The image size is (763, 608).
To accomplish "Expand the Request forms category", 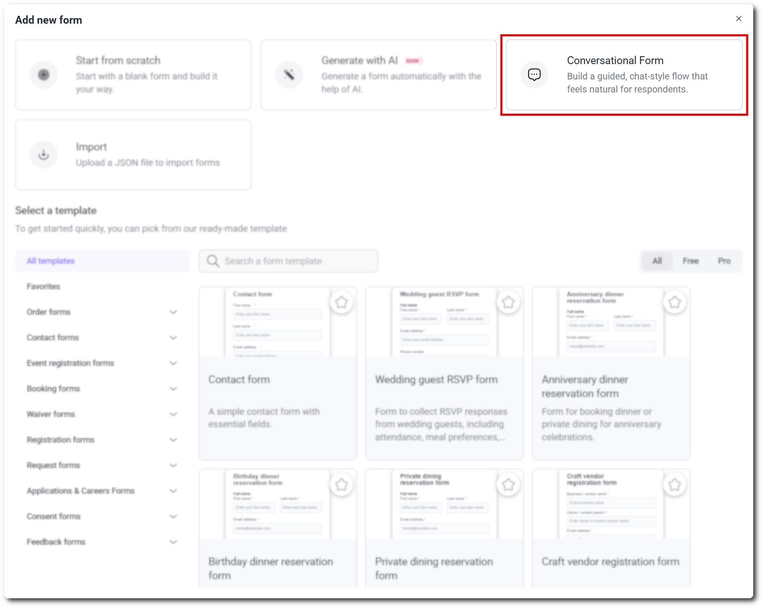I will click(173, 465).
